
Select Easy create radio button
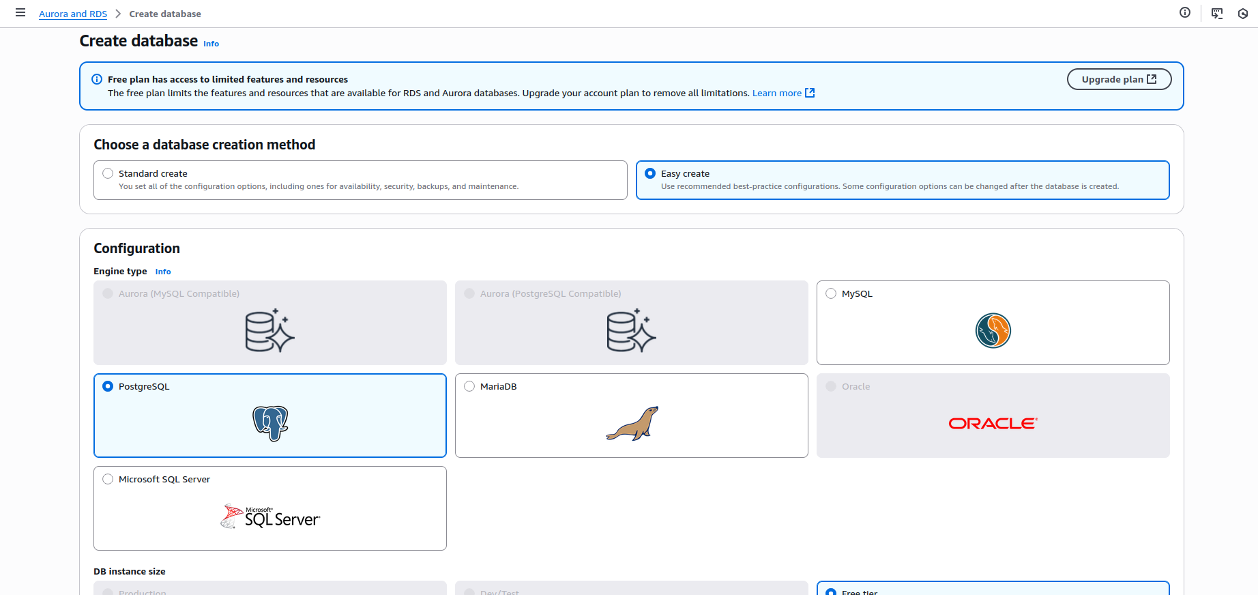point(650,173)
